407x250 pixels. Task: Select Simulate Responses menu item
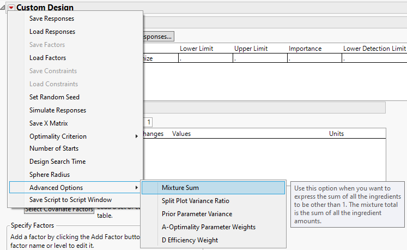pyautogui.click(x=58, y=110)
